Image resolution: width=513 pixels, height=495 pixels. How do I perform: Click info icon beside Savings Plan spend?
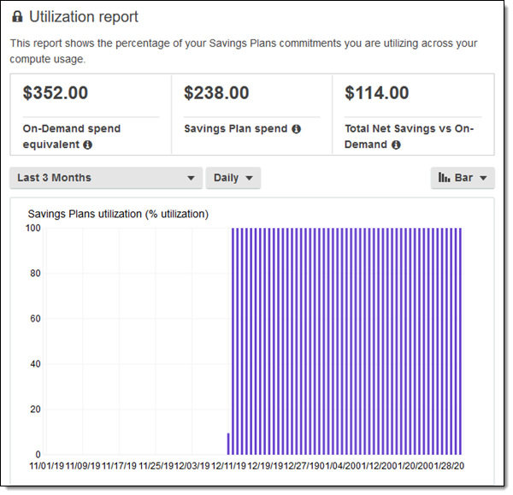pos(296,129)
